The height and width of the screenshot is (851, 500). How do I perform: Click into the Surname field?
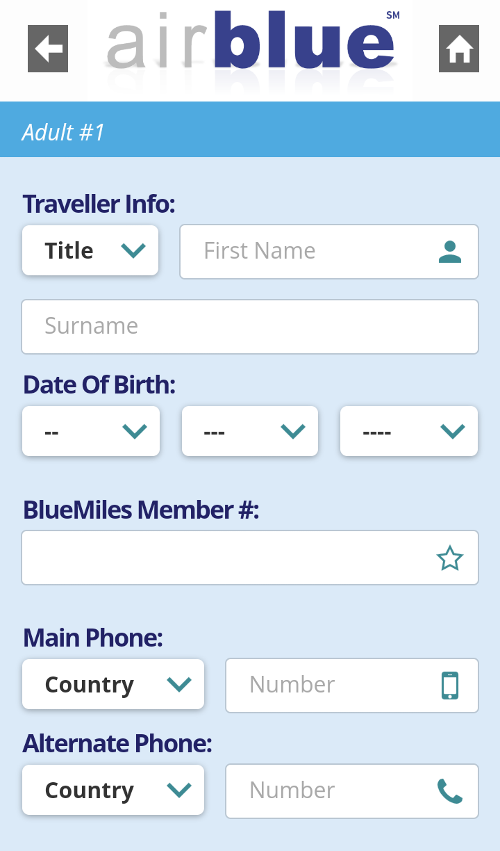pos(250,326)
